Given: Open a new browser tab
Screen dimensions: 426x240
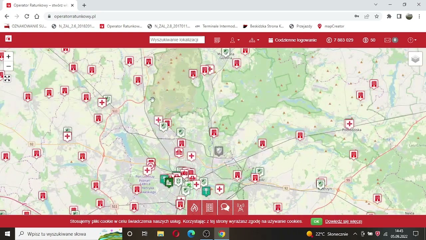Looking at the screenshot, I should tap(84, 5).
